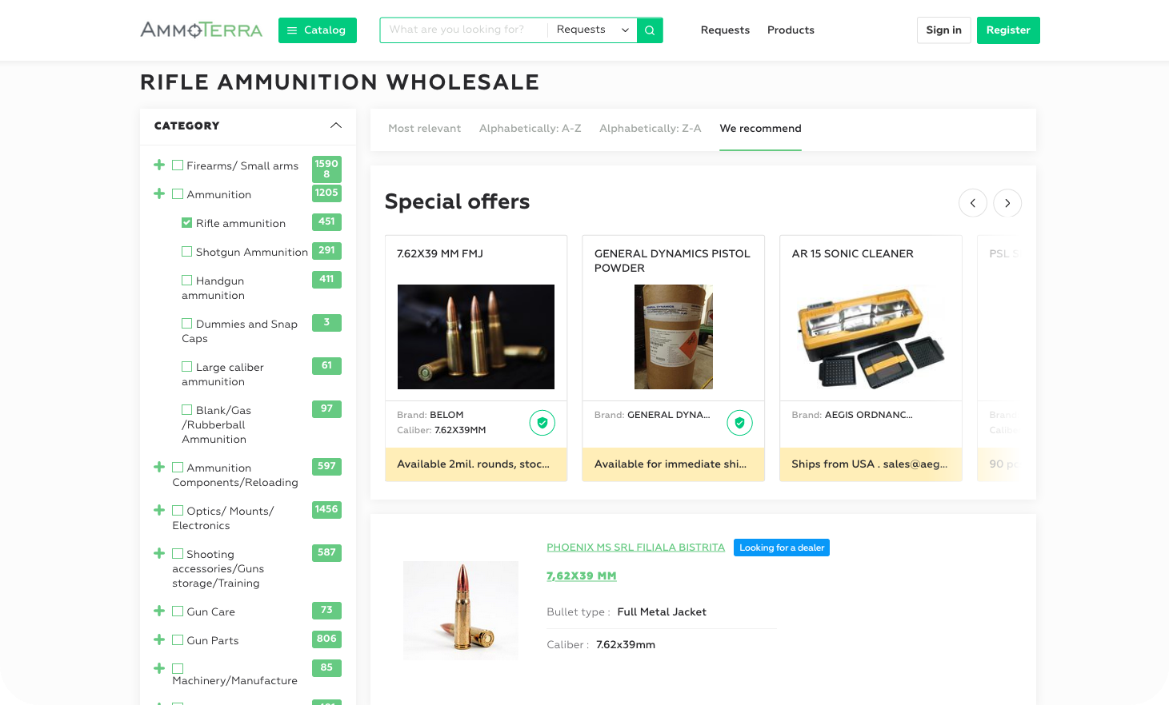Open the General Dynamics pistol powder image
The image size is (1169, 705).
coord(674,337)
